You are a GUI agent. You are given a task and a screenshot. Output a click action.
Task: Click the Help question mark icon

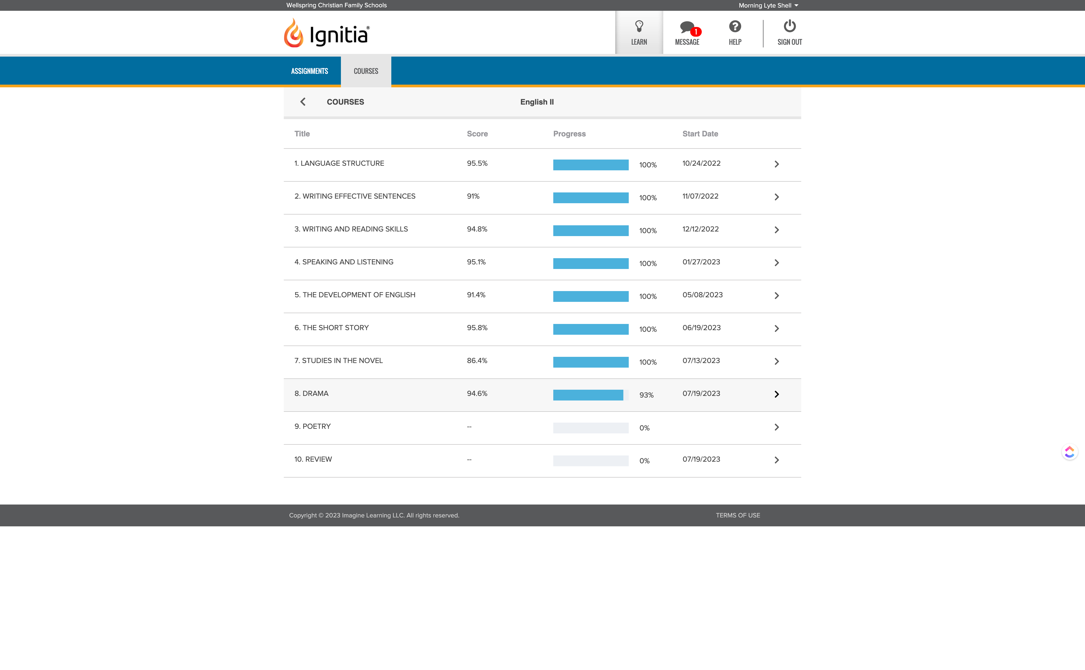(735, 27)
